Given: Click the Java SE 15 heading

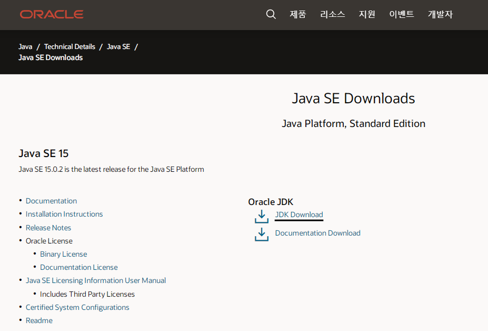Looking at the screenshot, I should (44, 153).
